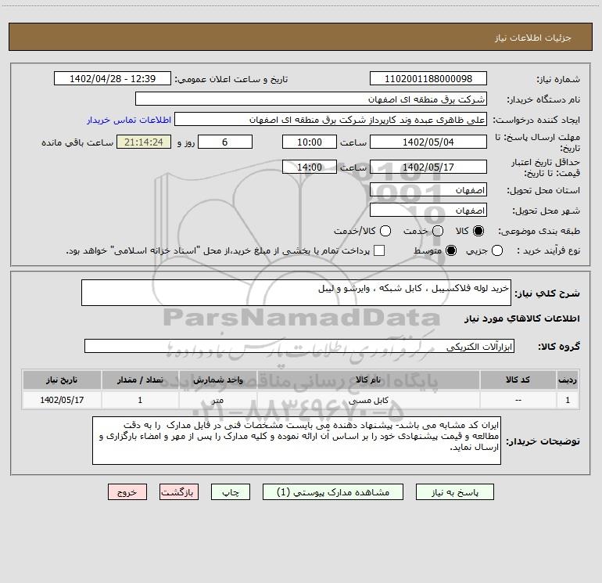Click the خروج exit button
Image resolution: width=602 pixels, height=583 pixels.
(127, 492)
